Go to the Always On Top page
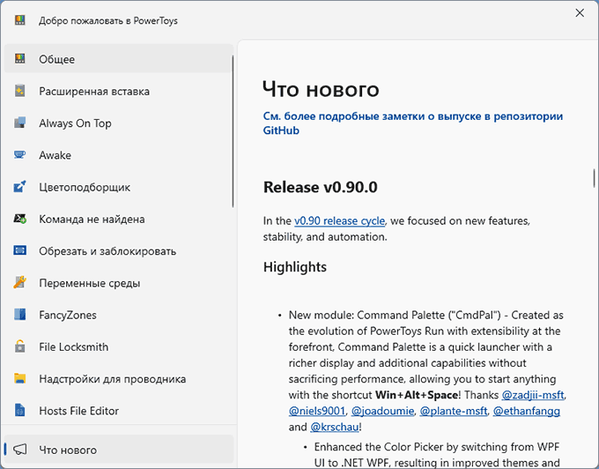 [118, 123]
